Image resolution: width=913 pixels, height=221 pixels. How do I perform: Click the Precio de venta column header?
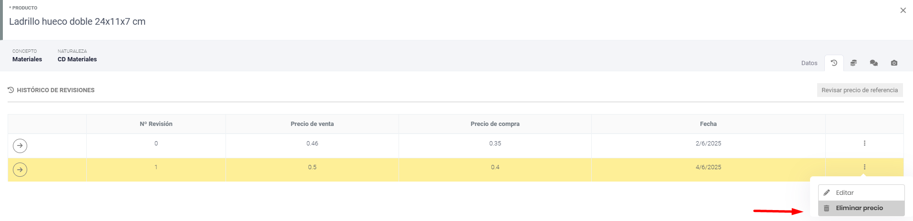pyautogui.click(x=312, y=124)
